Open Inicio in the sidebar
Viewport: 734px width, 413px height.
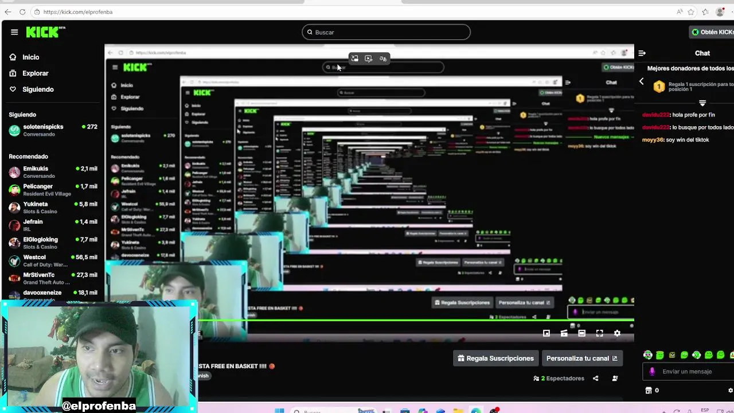tap(25, 57)
